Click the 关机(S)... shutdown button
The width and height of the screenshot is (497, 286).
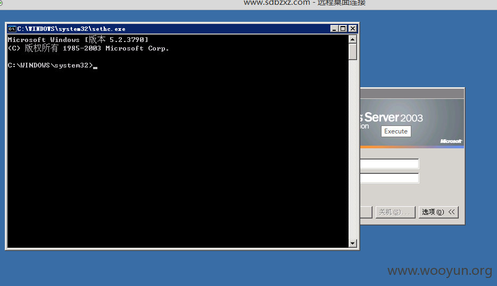coord(395,212)
